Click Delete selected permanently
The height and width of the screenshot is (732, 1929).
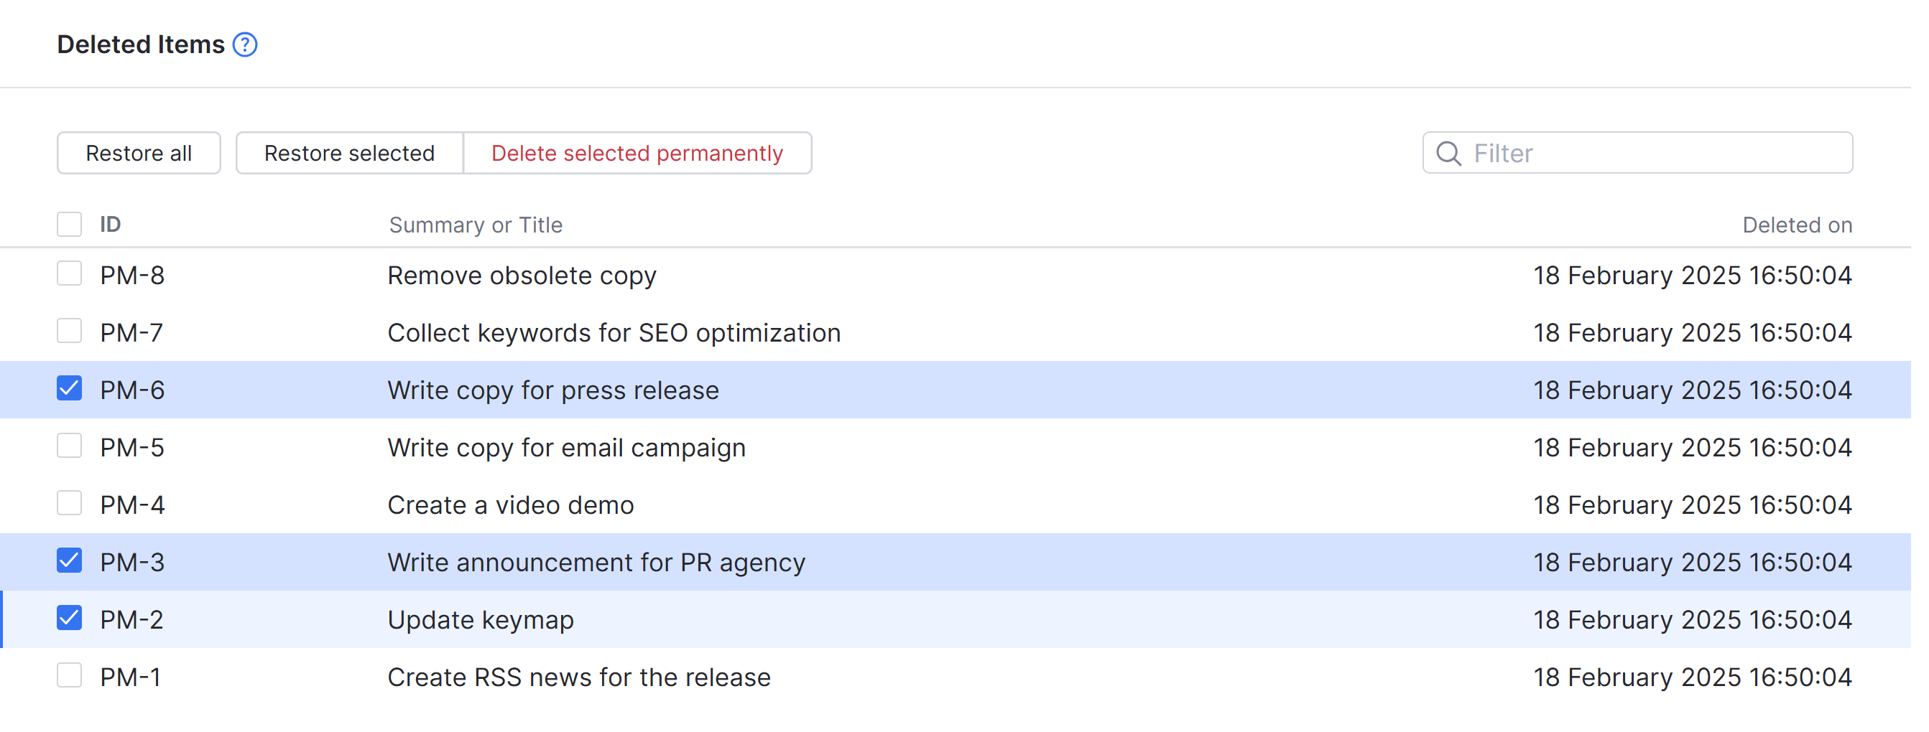[637, 154]
